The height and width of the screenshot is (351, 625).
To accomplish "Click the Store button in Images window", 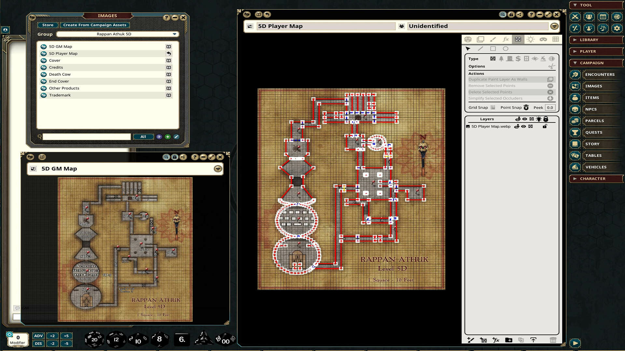I will click(x=48, y=25).
